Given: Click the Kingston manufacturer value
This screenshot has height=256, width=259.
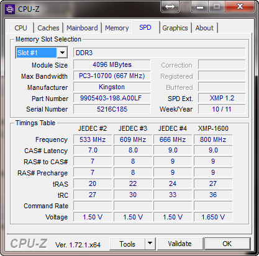Looking at the screenshot, I should click(x=112, y=87).
